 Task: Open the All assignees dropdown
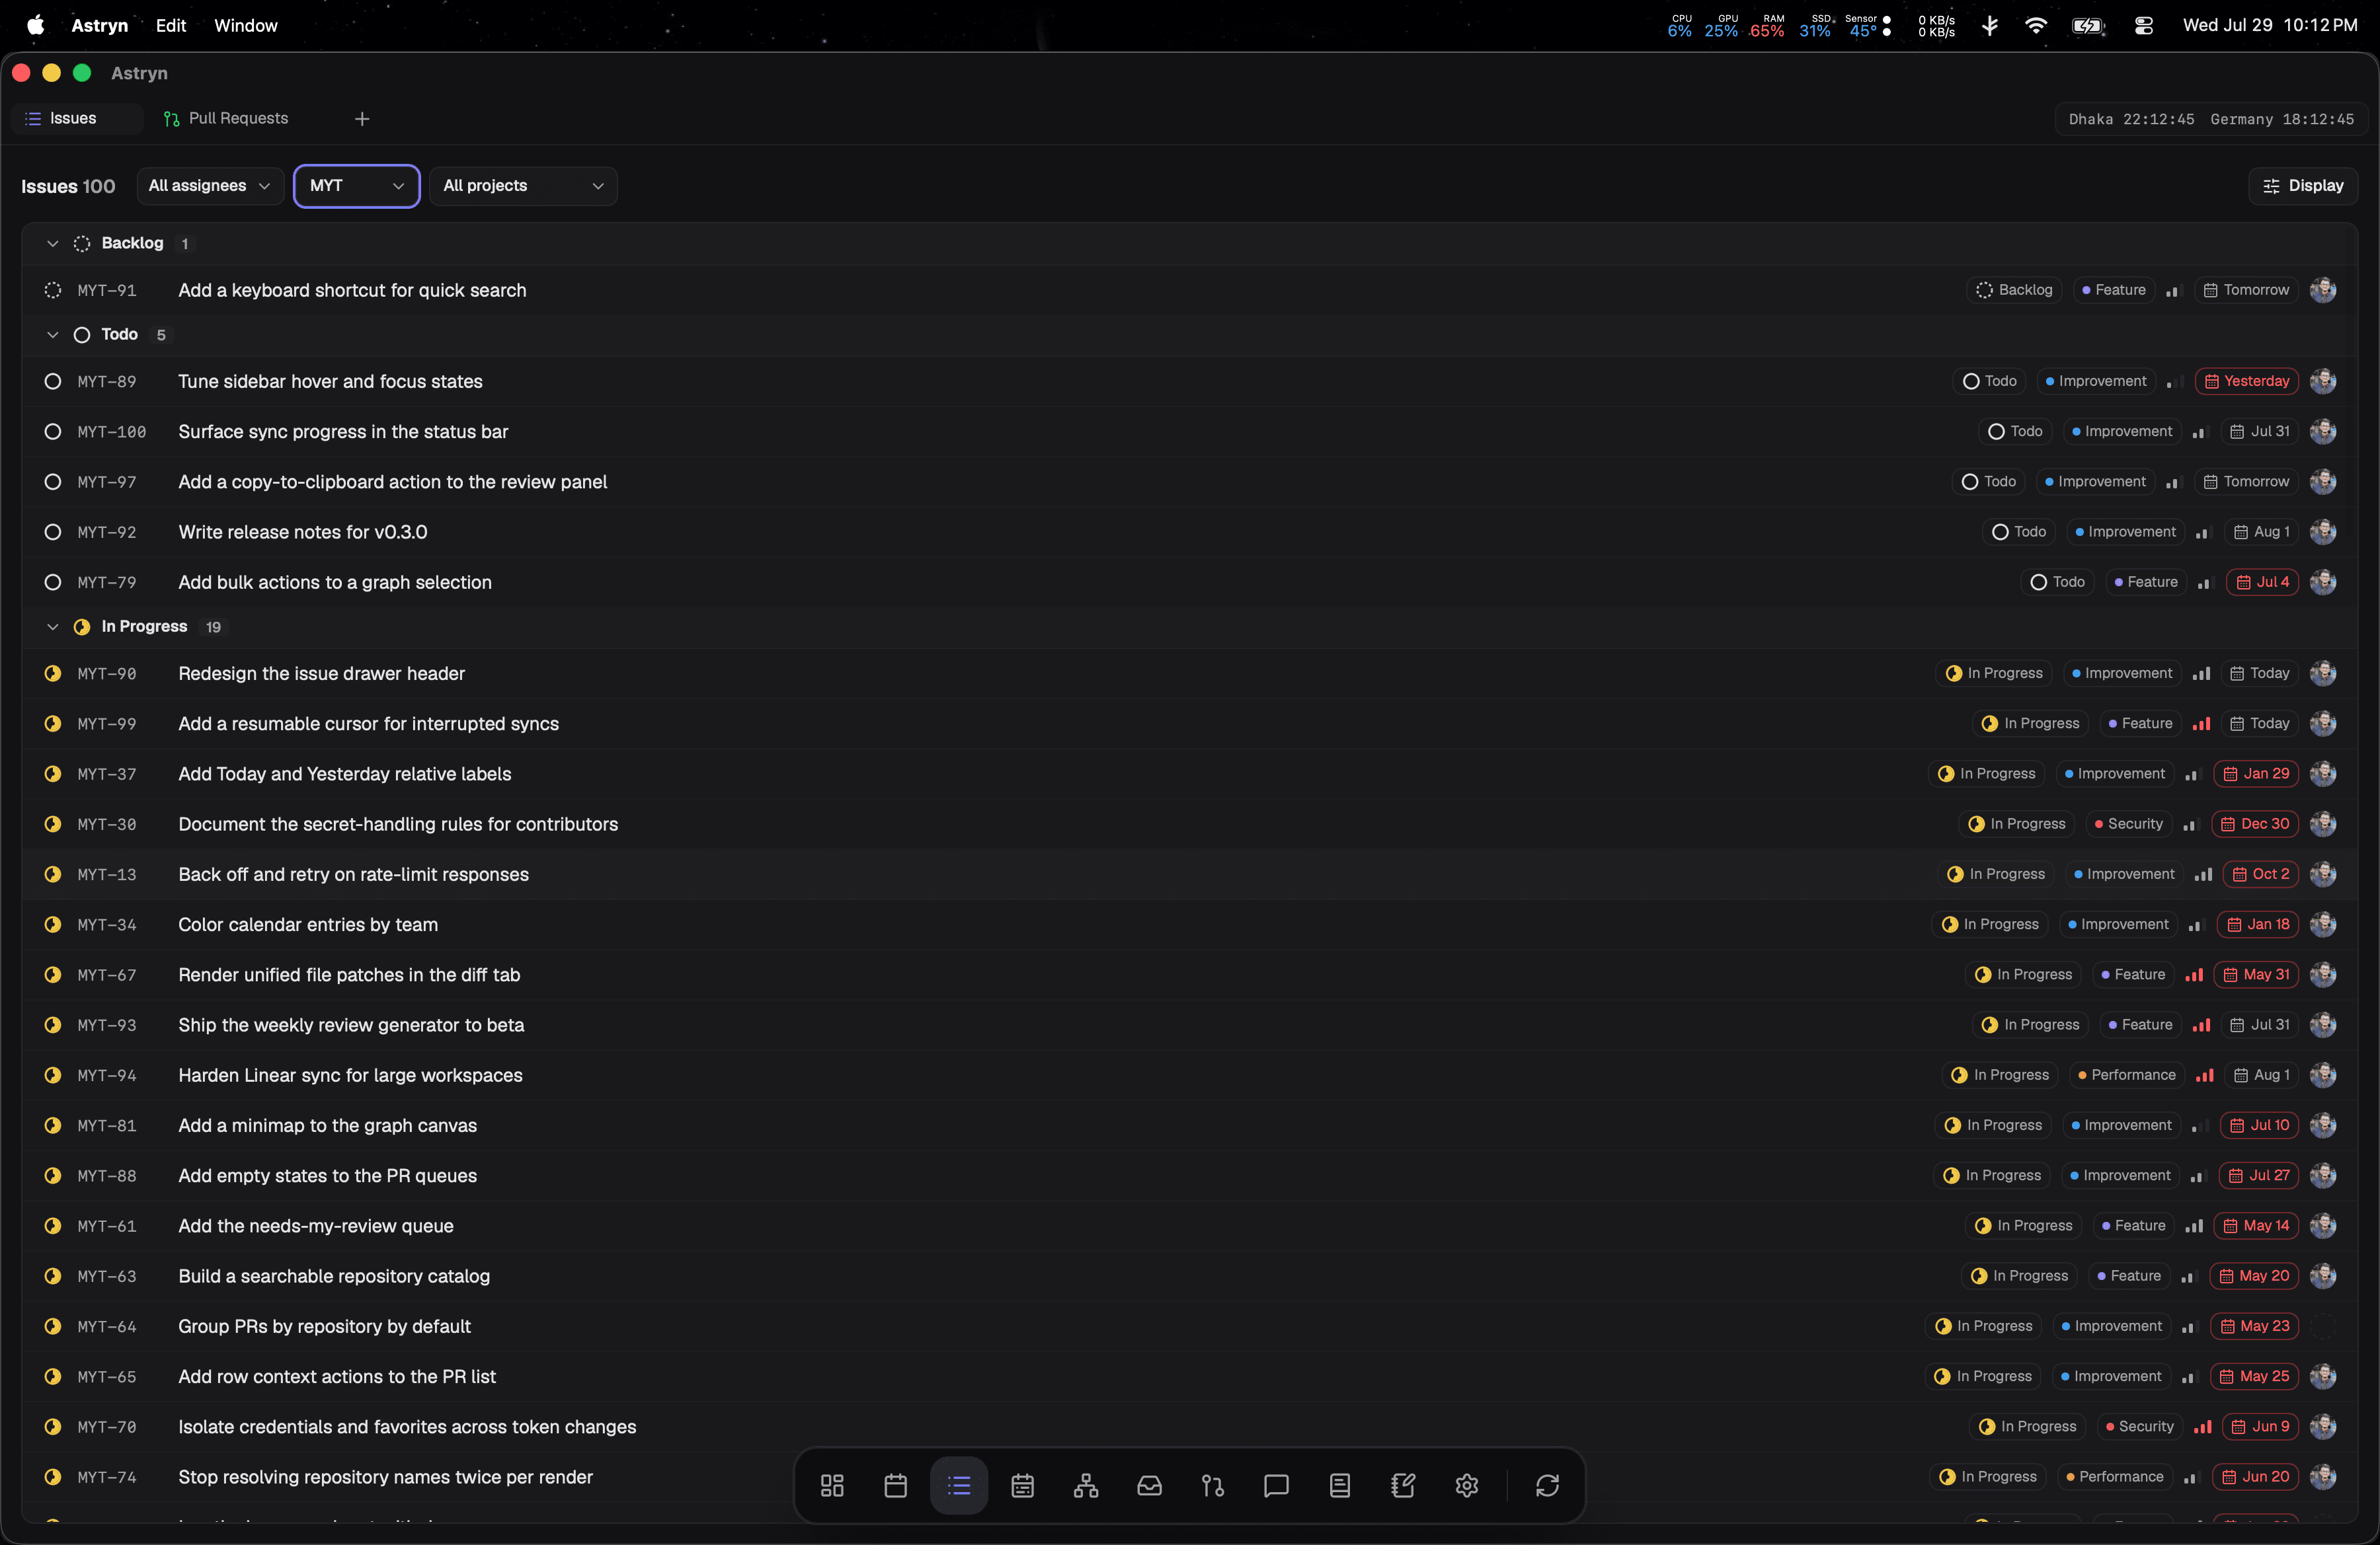[x=210, y=186]
